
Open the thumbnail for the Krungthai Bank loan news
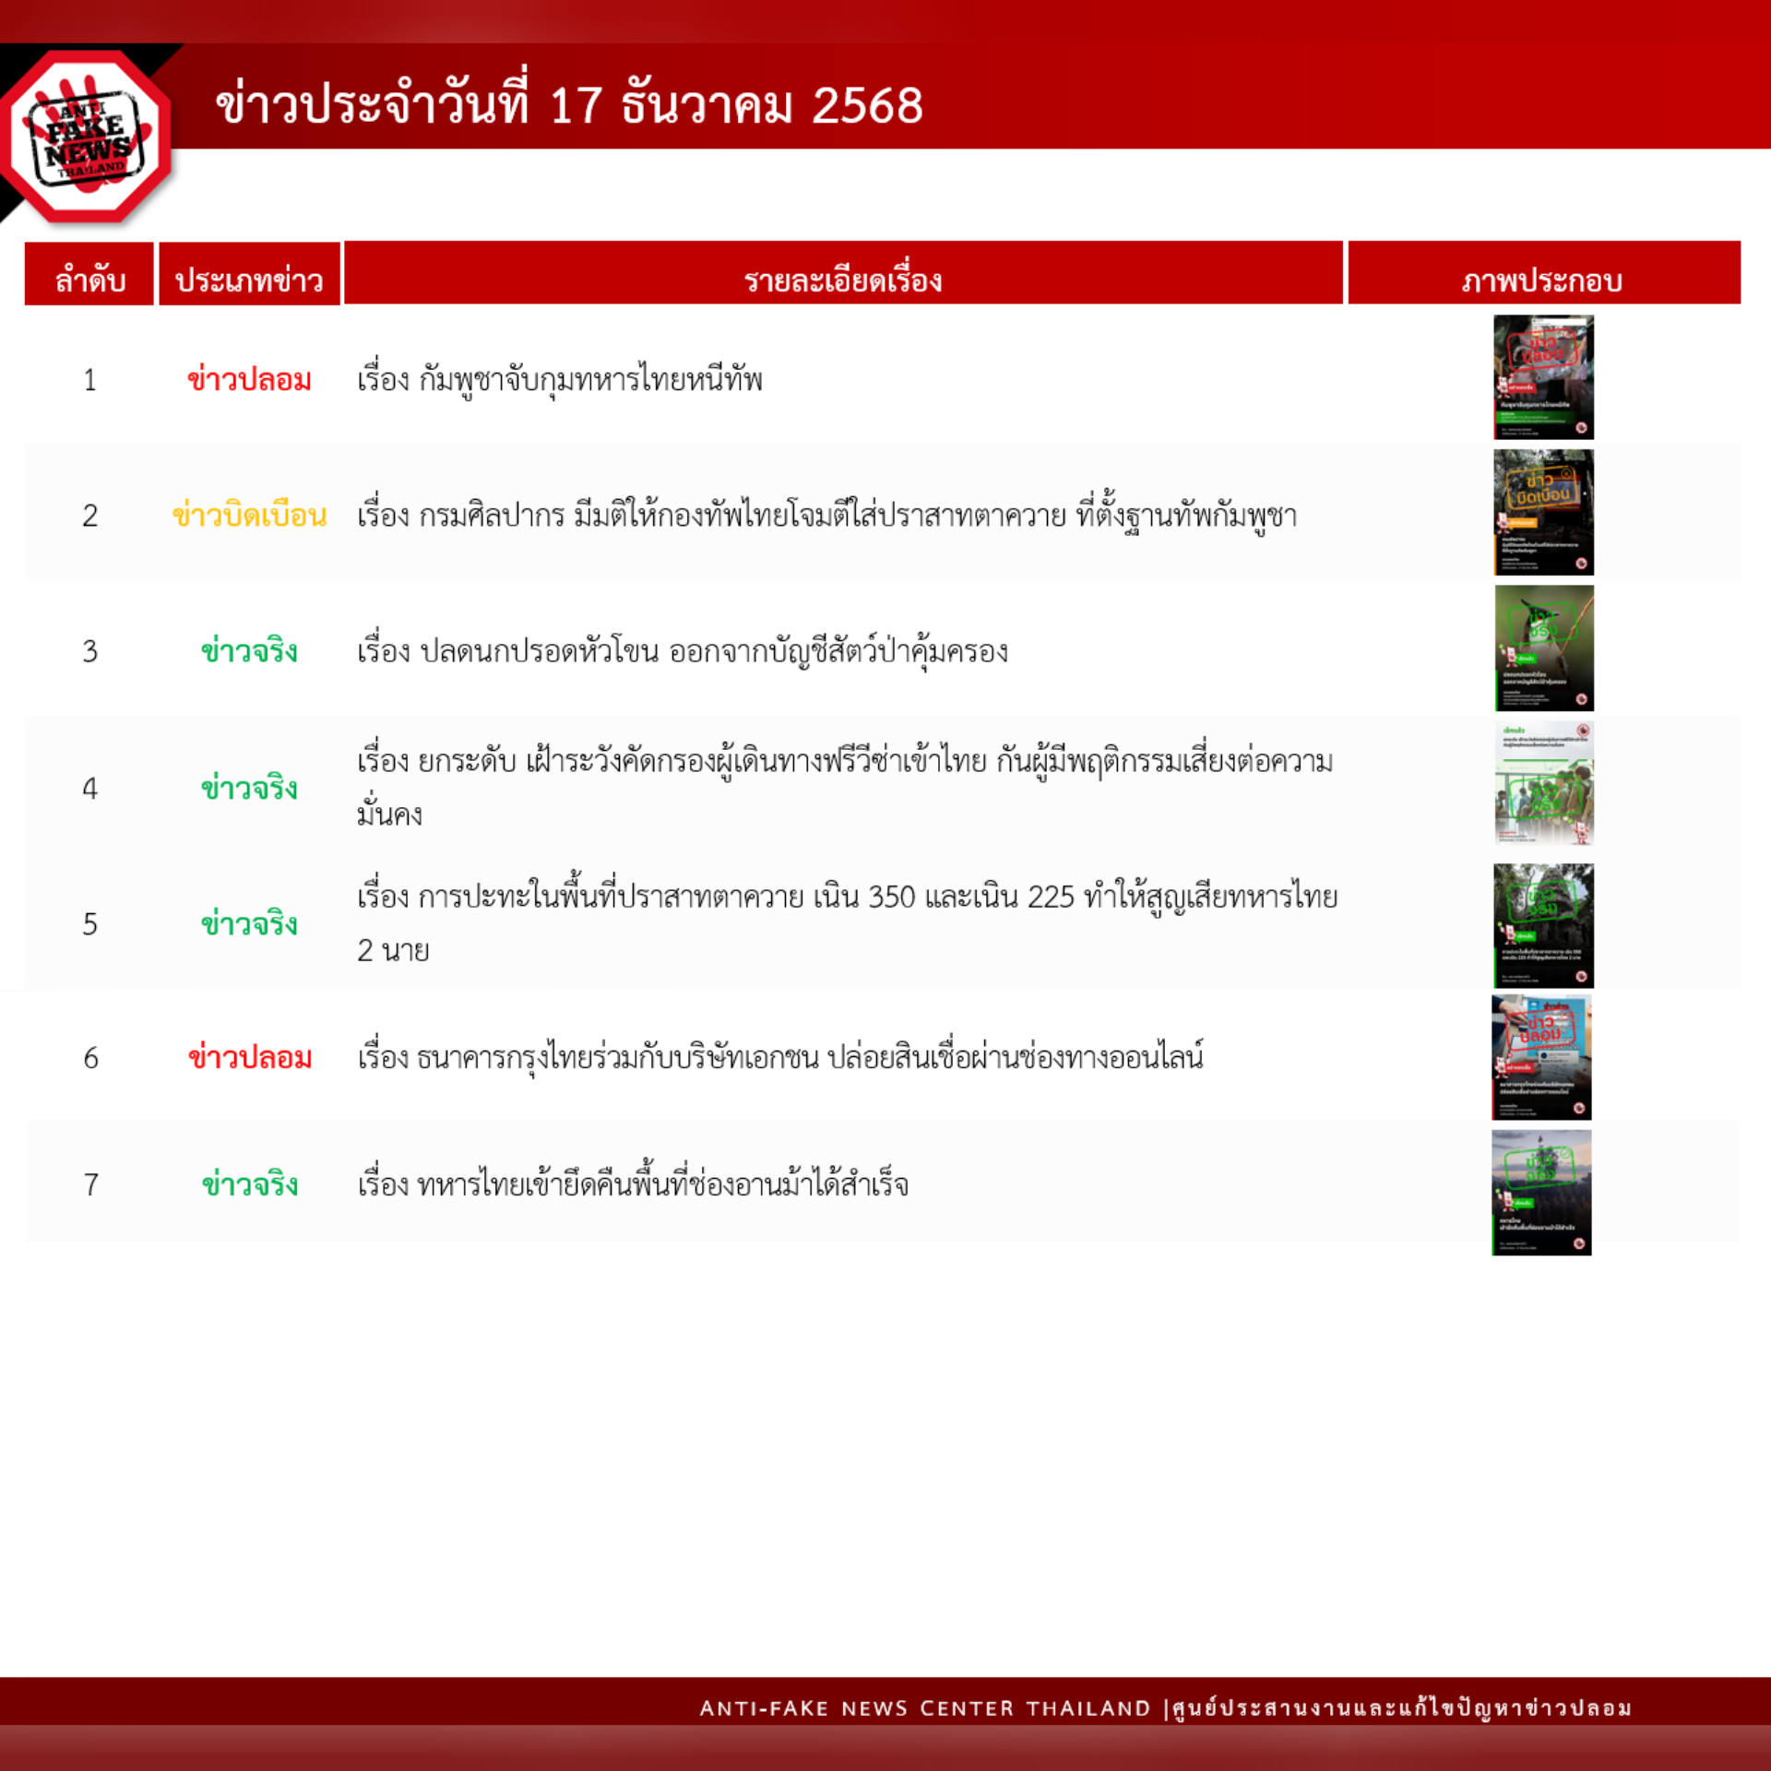point(1541,1058)
